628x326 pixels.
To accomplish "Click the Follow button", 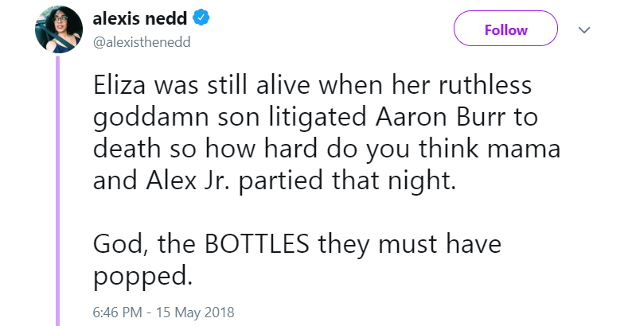I will tap(505, 30).
